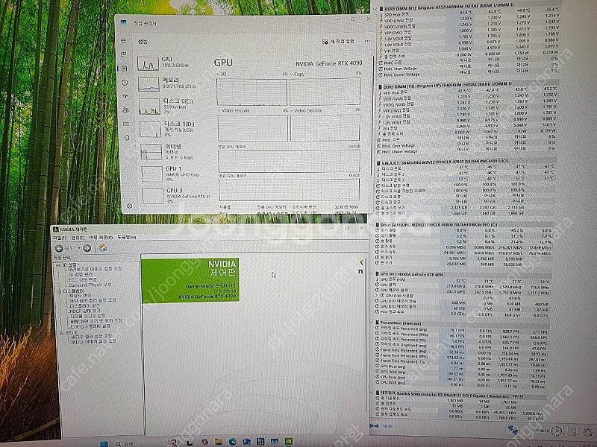This screenshot has height=447, width=597.
Task: Open Outlook from the taskbar
Action: coord(247,442)
